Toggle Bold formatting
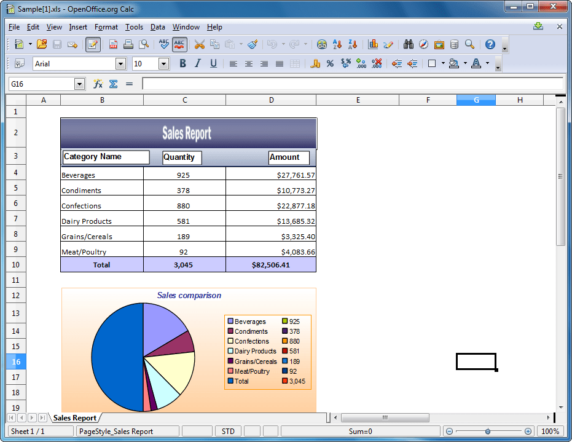Screen dimensions: 572x442 (182, 63)
